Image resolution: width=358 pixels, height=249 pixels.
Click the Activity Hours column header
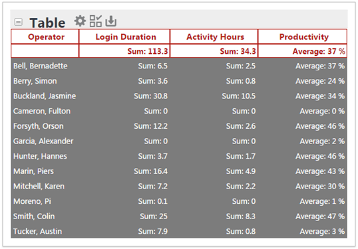tap(214, 37)
